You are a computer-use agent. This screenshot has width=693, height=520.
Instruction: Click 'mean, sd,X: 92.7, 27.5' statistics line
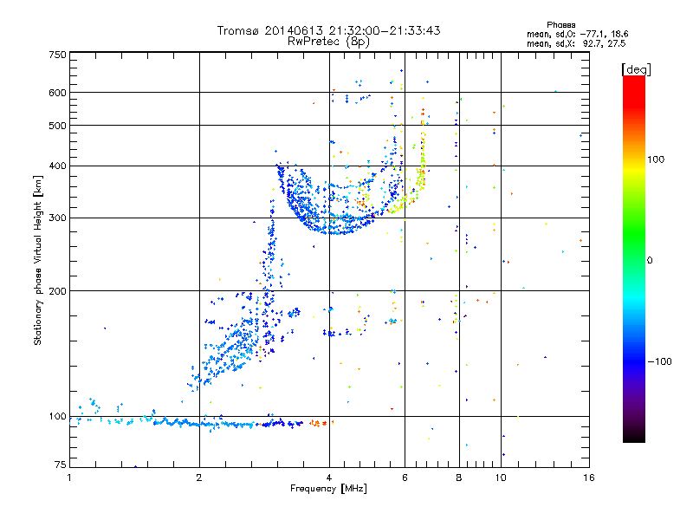576,43
